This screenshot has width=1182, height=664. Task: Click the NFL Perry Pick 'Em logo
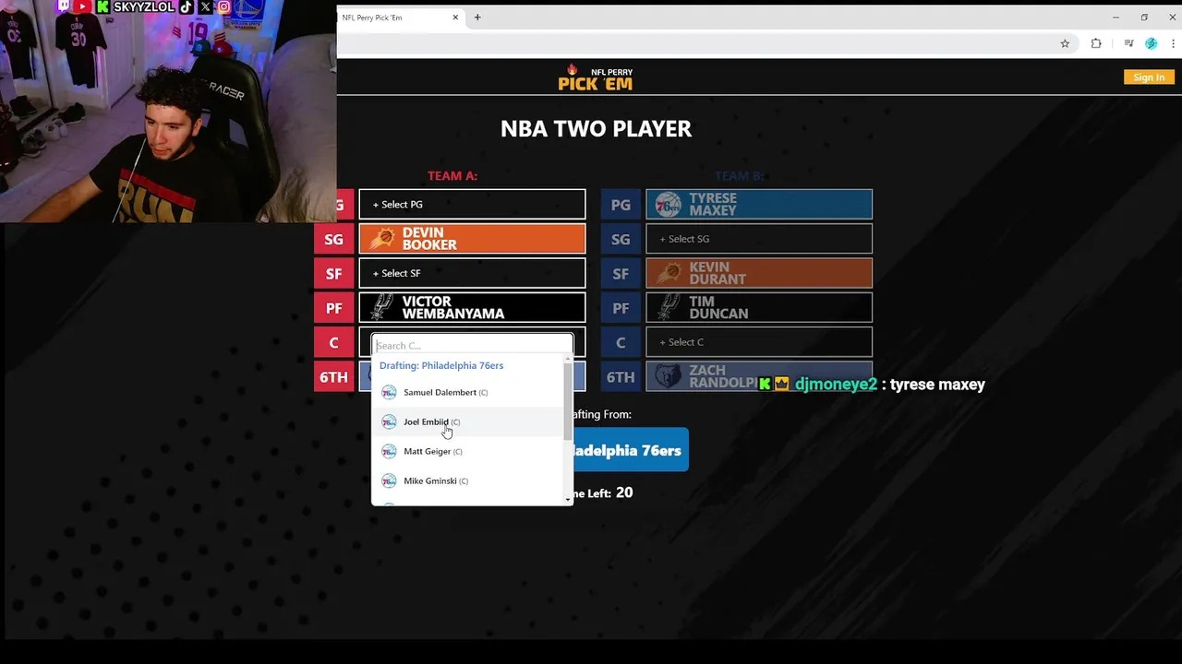coord(596,77)
